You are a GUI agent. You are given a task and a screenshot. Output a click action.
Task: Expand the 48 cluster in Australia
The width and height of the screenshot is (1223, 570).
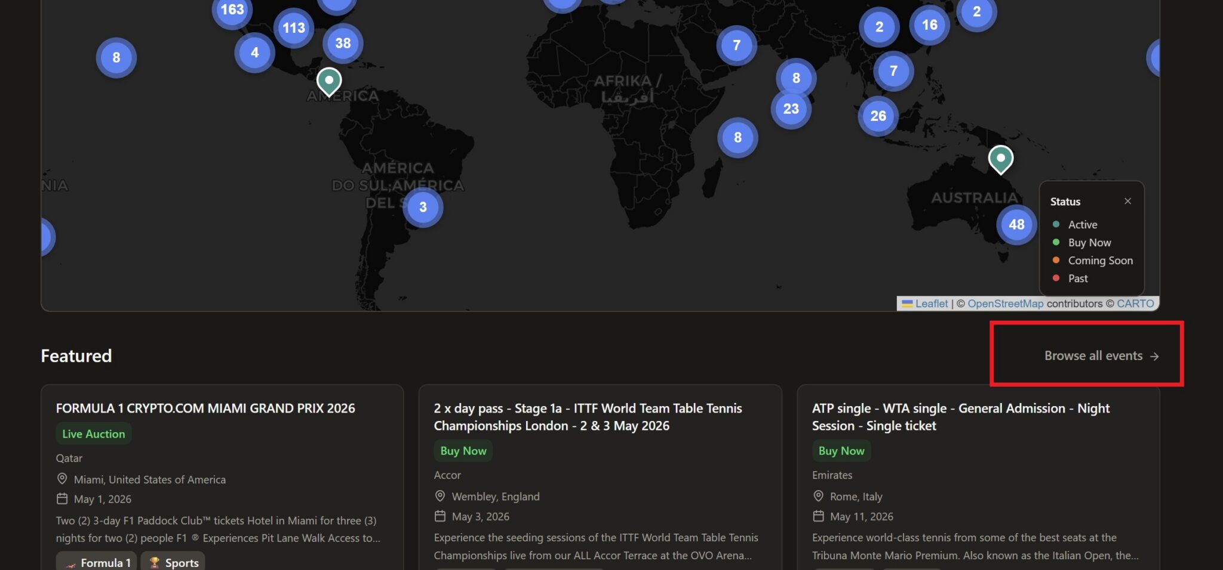click(1016, 225)
